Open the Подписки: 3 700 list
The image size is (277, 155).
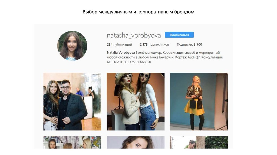(189, 45)
